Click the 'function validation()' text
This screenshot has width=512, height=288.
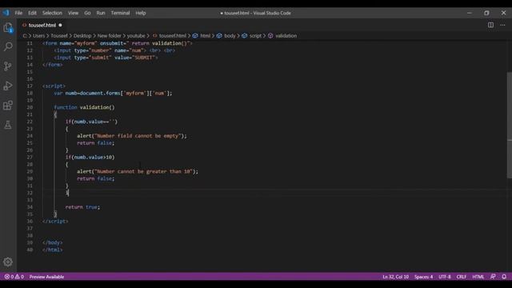pyautogui.click(x=84, y=107)
